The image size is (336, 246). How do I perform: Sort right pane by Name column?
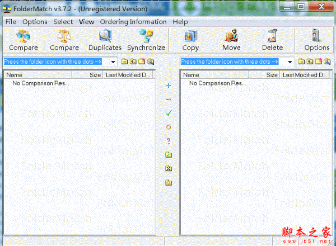214,75
